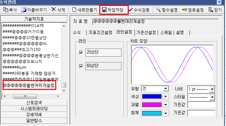Select the #######sum indicator
The image size is (226, 126).
15,67
